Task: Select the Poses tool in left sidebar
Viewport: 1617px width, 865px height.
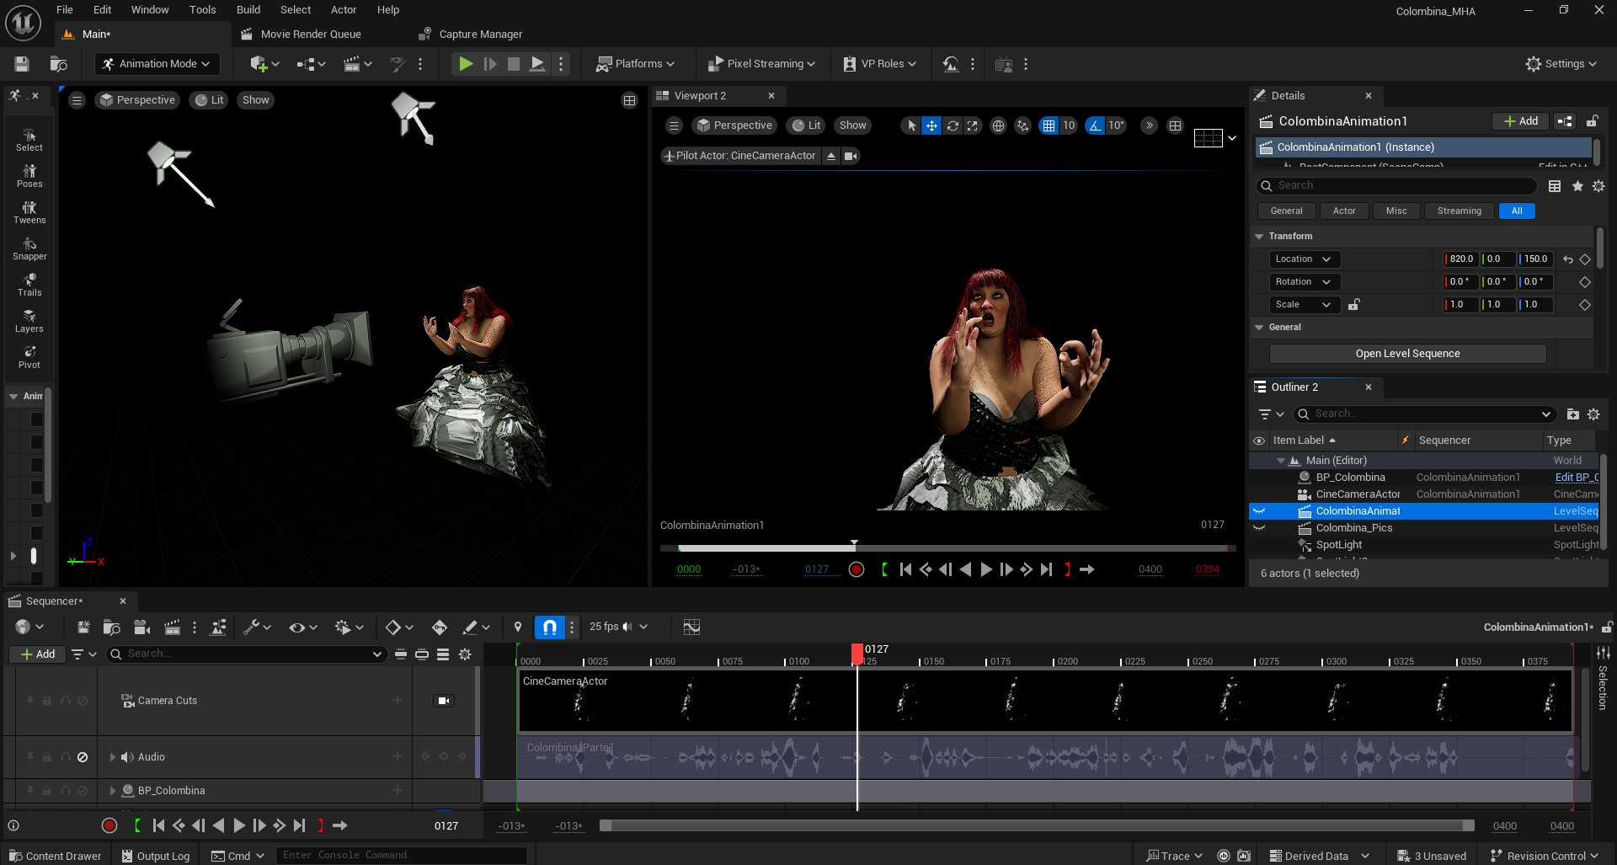Action: click(29, 176)
